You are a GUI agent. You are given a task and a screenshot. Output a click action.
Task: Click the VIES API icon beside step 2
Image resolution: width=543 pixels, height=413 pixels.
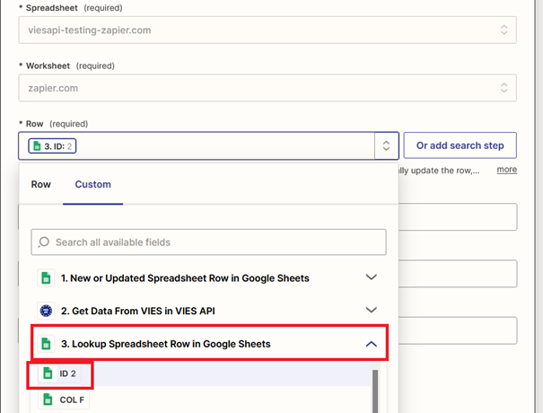click(46, 311)
